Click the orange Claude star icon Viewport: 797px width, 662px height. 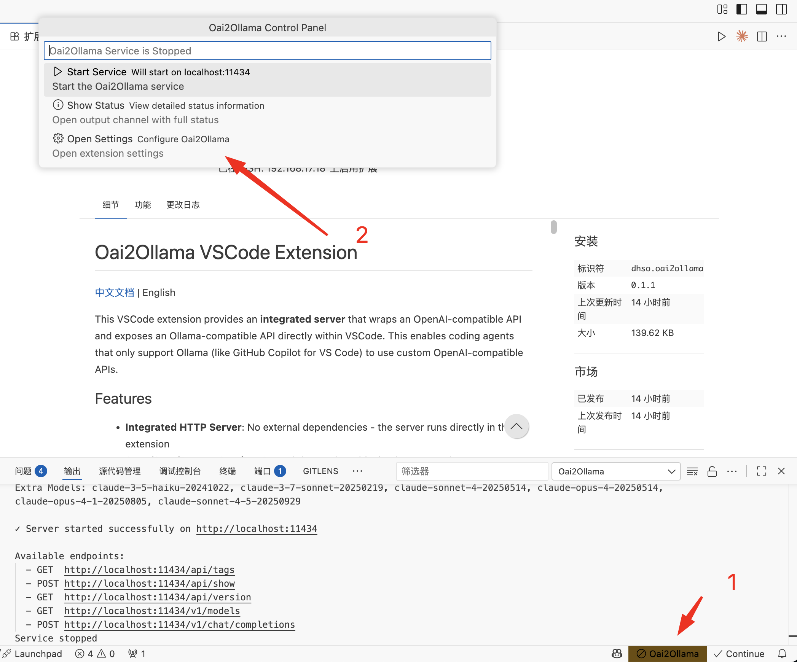tap(742, 37)
